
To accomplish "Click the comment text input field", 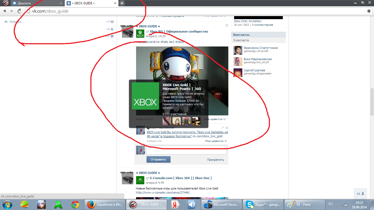I will tap(186, 150).
